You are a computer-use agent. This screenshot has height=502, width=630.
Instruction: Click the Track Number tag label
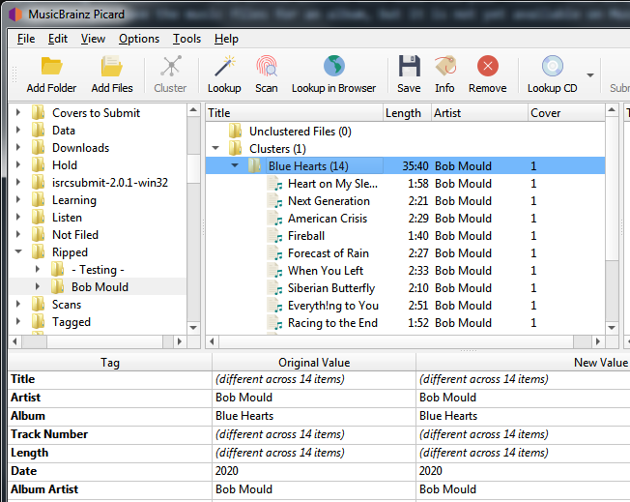tap(49, 434)
